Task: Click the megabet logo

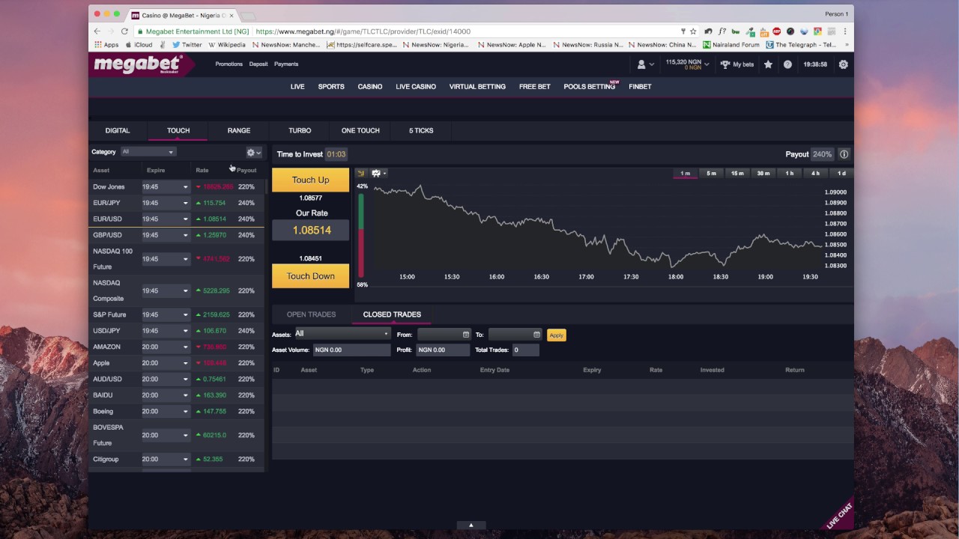Action: click(x=137, y=64)
